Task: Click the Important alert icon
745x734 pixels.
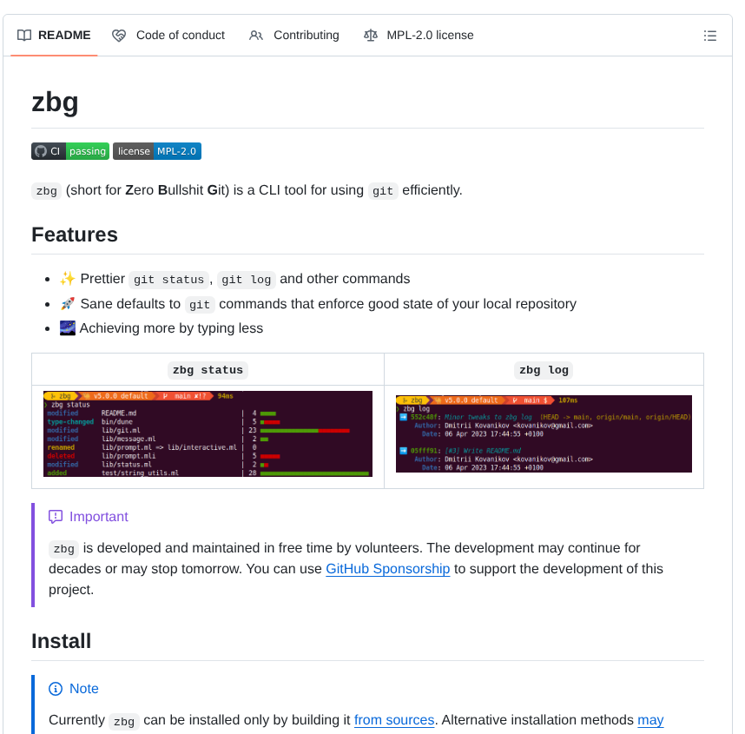Action: pyautogui.click(x=56, y=517)
